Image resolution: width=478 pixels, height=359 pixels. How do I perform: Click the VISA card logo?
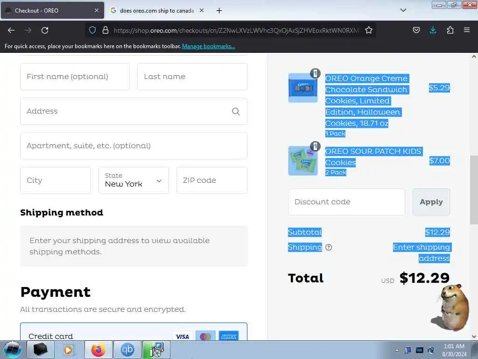[x=183, y=337]
